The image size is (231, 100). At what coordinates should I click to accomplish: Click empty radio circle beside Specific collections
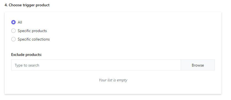pos(13,39)
